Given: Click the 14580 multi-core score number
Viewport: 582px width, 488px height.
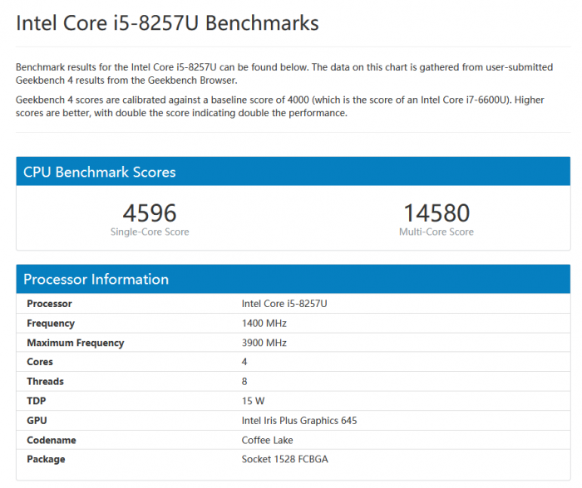Looking at the screenshot, I should pos(436,212).
